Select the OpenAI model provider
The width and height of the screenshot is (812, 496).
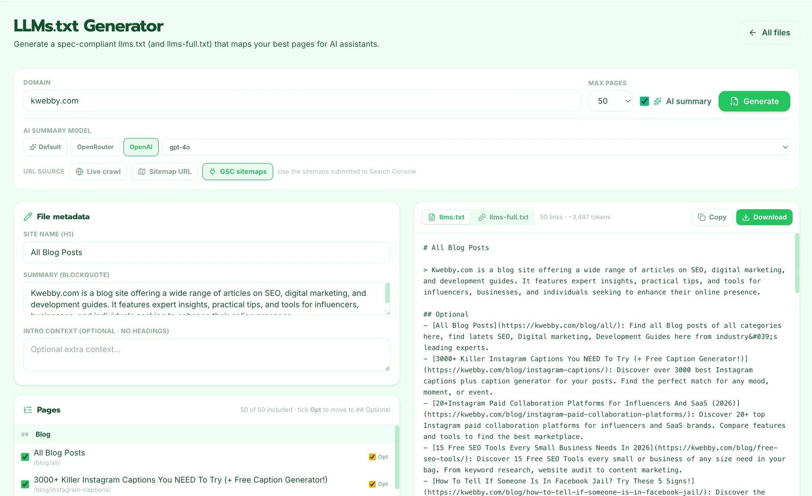pyautogui.click(x=141, y=147)
